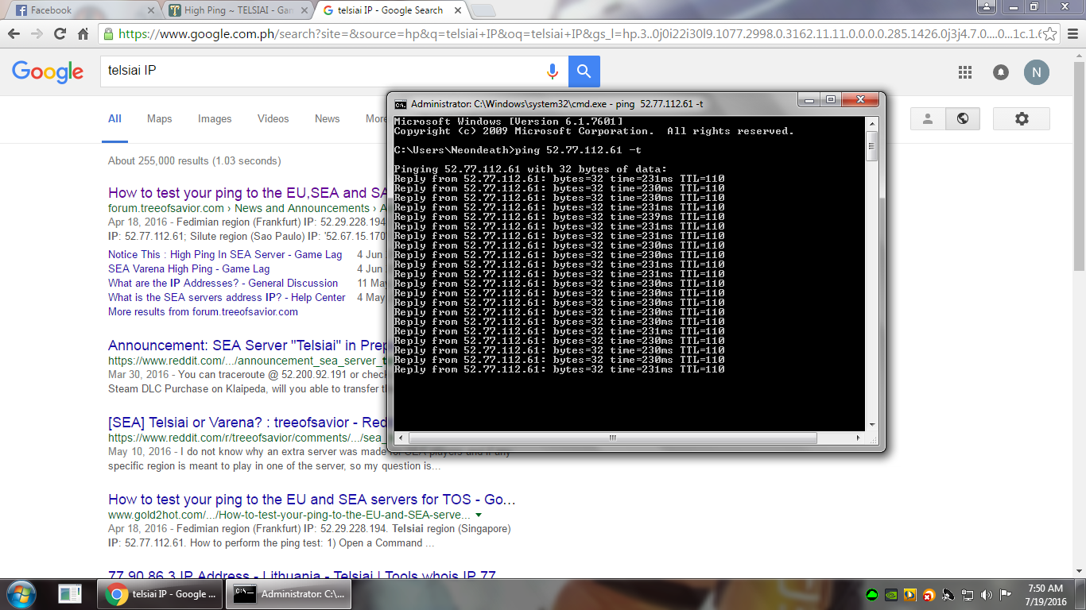1086x610 pixels.
Task: Click the Google voice search microphone icon
Action: [x=553, y=71]
